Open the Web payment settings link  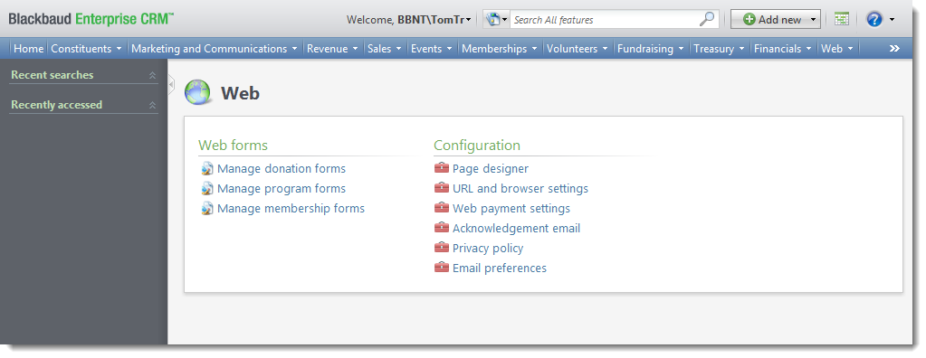point(511,209)
